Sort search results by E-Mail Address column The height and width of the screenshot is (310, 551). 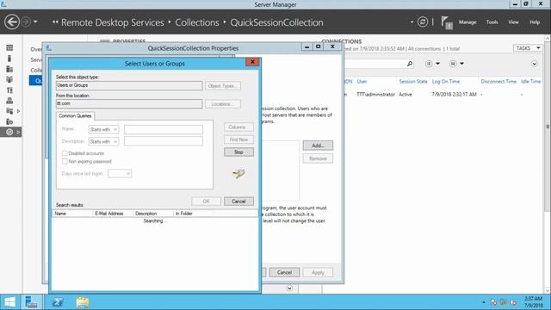113,214
